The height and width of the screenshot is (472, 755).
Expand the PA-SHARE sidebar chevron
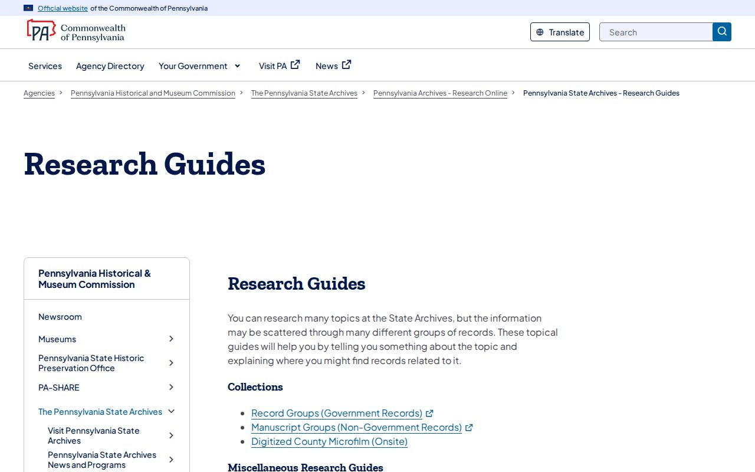(171, 387)
